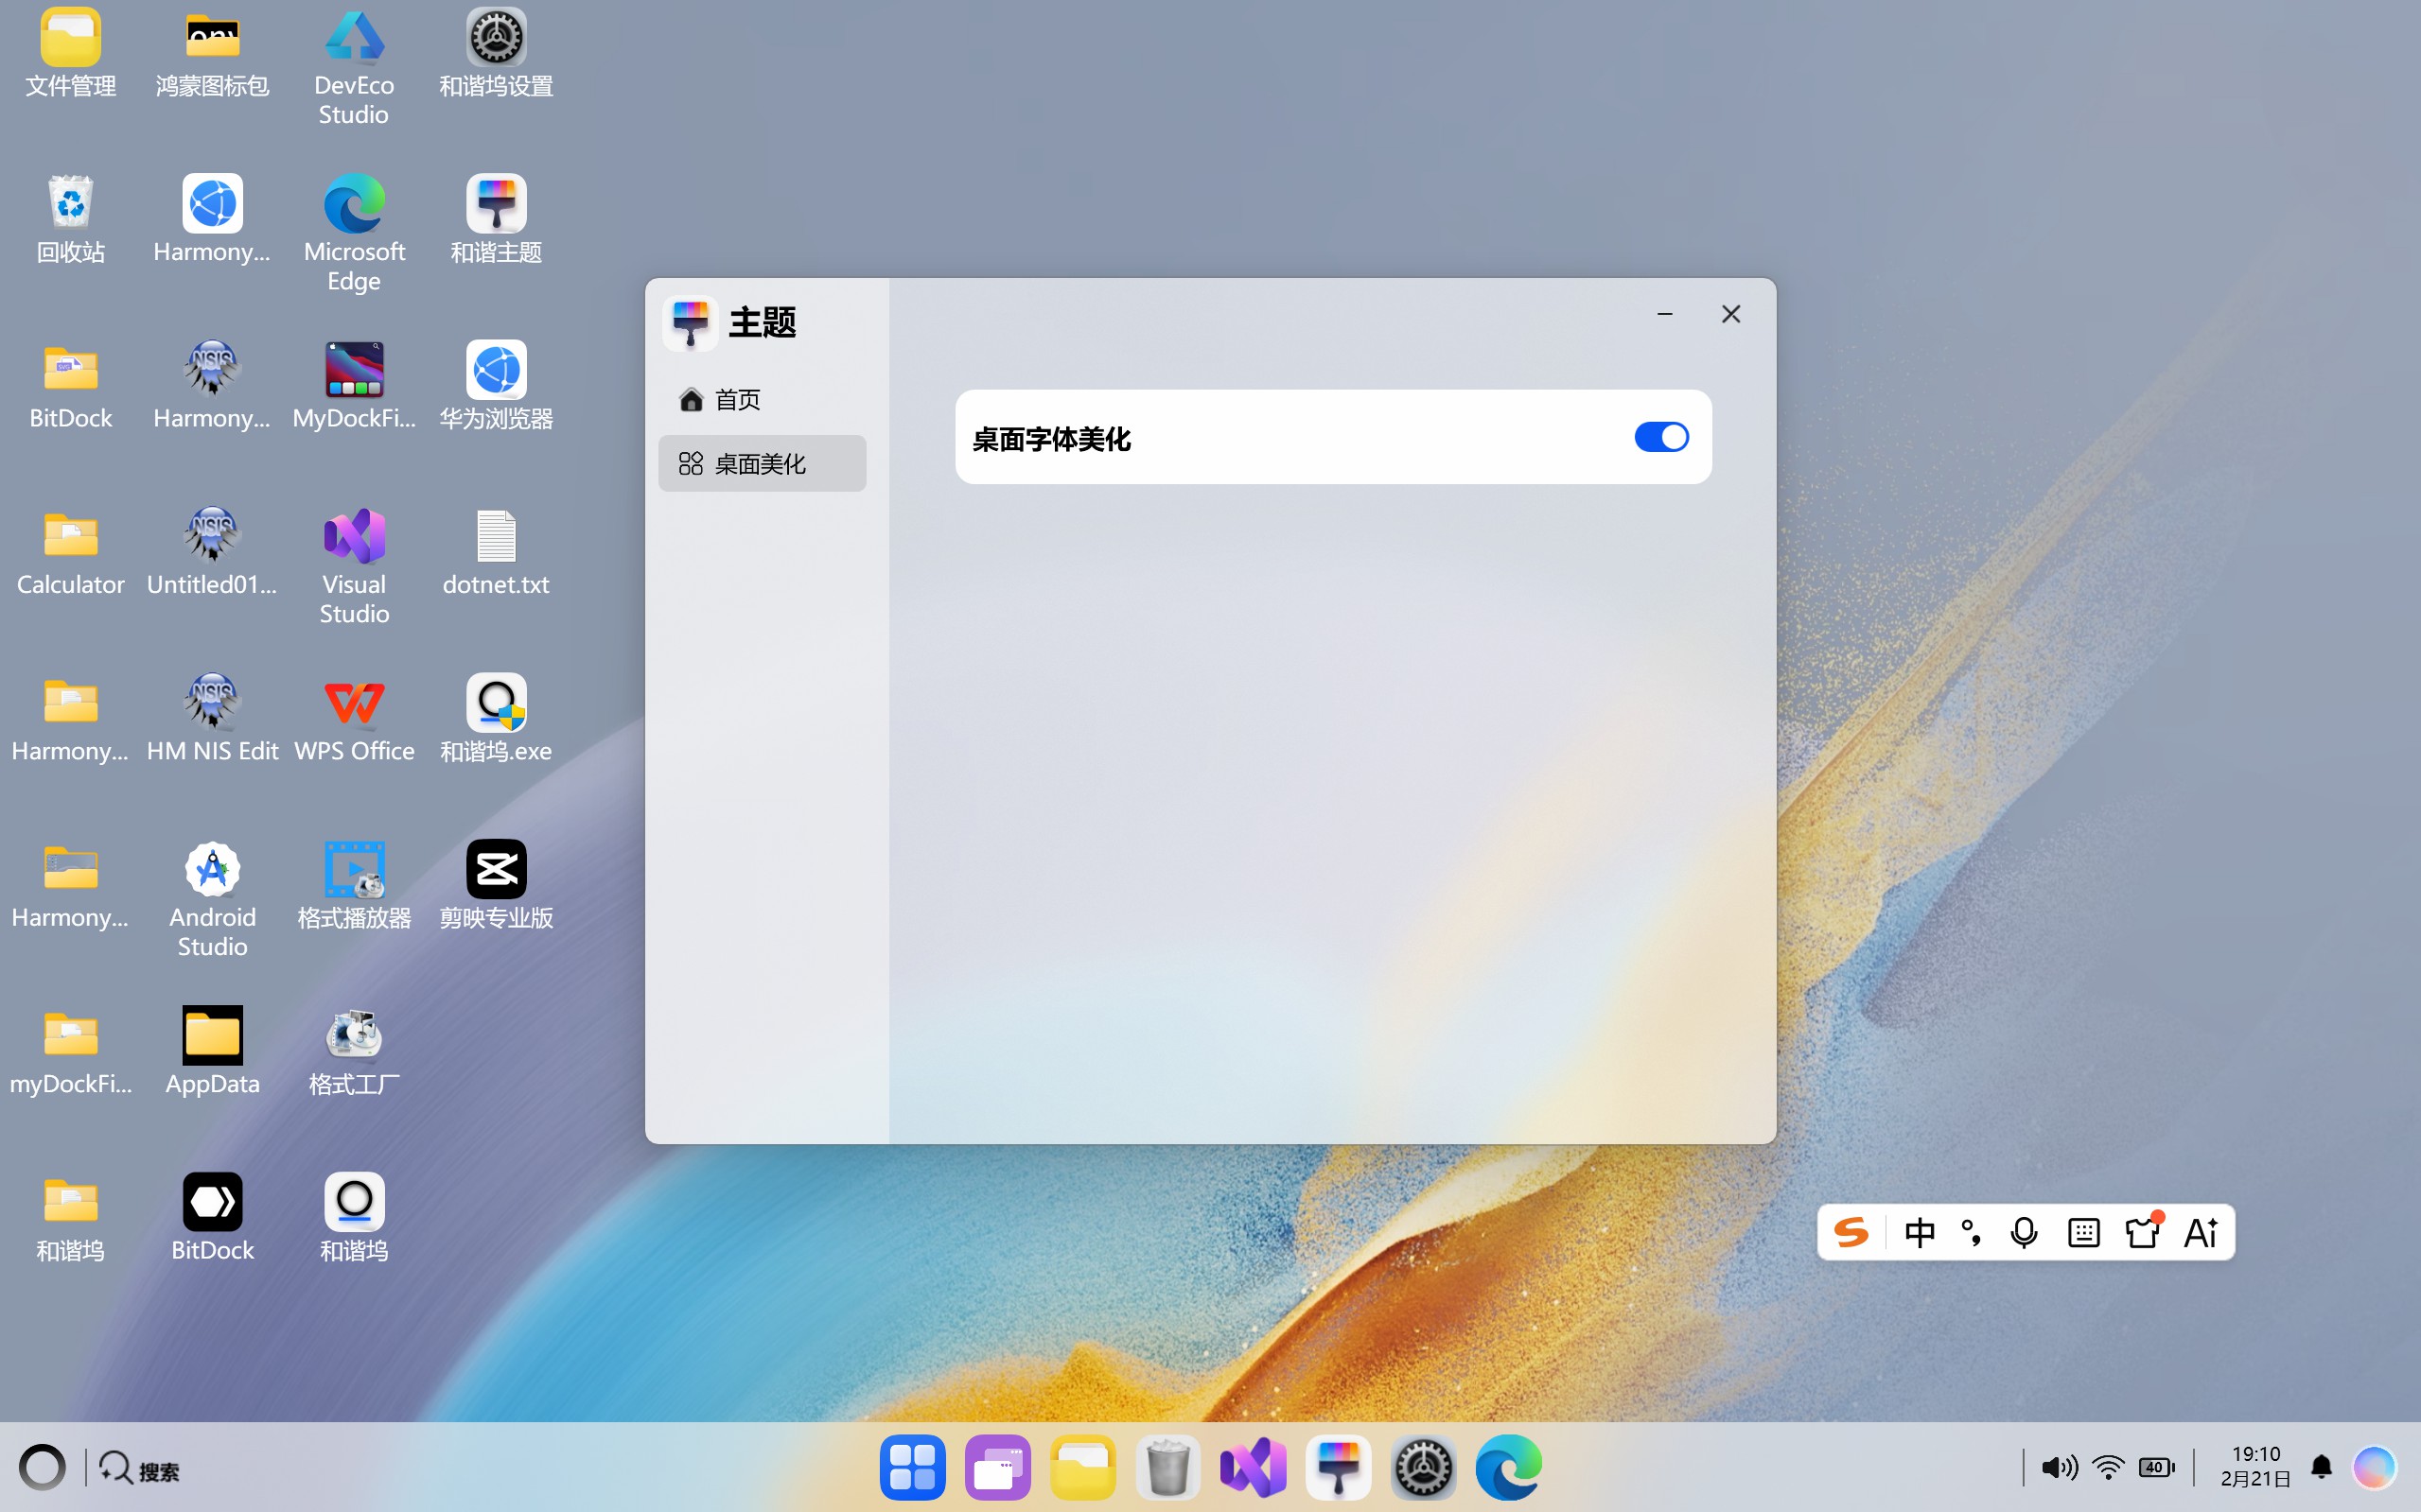Open 格式播放器 desktop icon
The height and width of the screenshot is (1512, 2421).
pos(354,884)
